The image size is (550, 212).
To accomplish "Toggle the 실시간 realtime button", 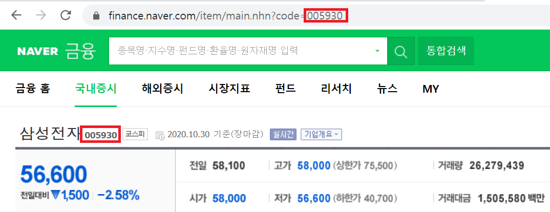I will point(283,135).
